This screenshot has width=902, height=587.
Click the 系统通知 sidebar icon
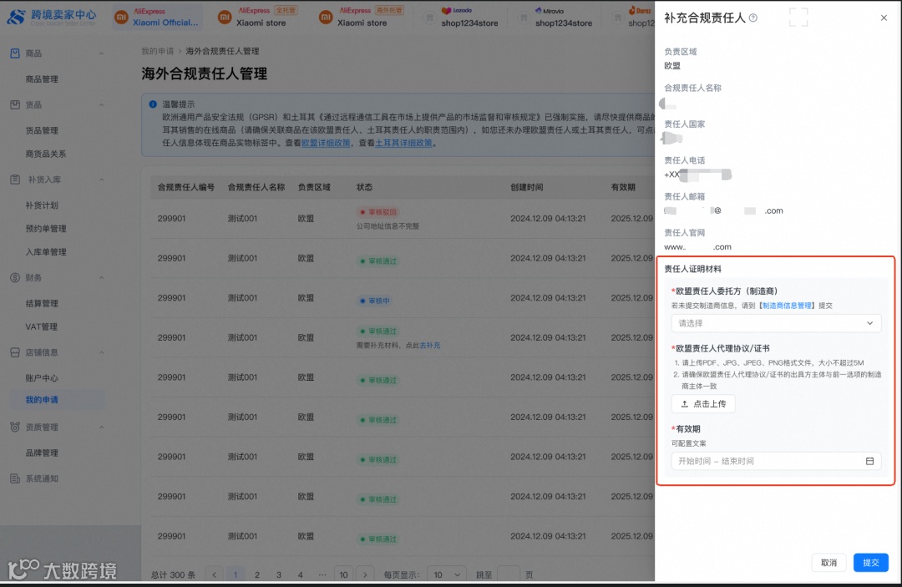tap(15, 478)
